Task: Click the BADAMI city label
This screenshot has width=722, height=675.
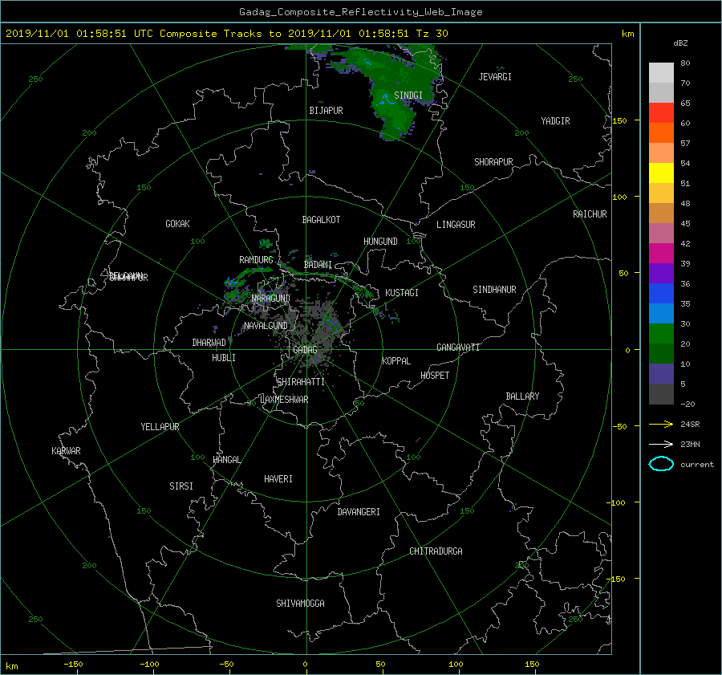Action: pos(318,265)
